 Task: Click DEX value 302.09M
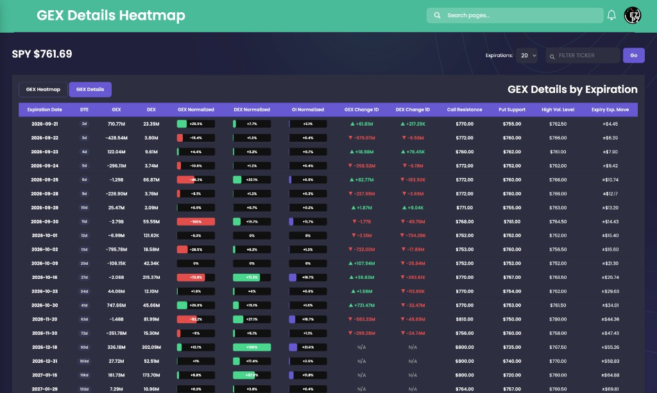coord(151,347)
